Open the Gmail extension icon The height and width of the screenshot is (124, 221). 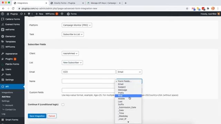tap(193, 9)
